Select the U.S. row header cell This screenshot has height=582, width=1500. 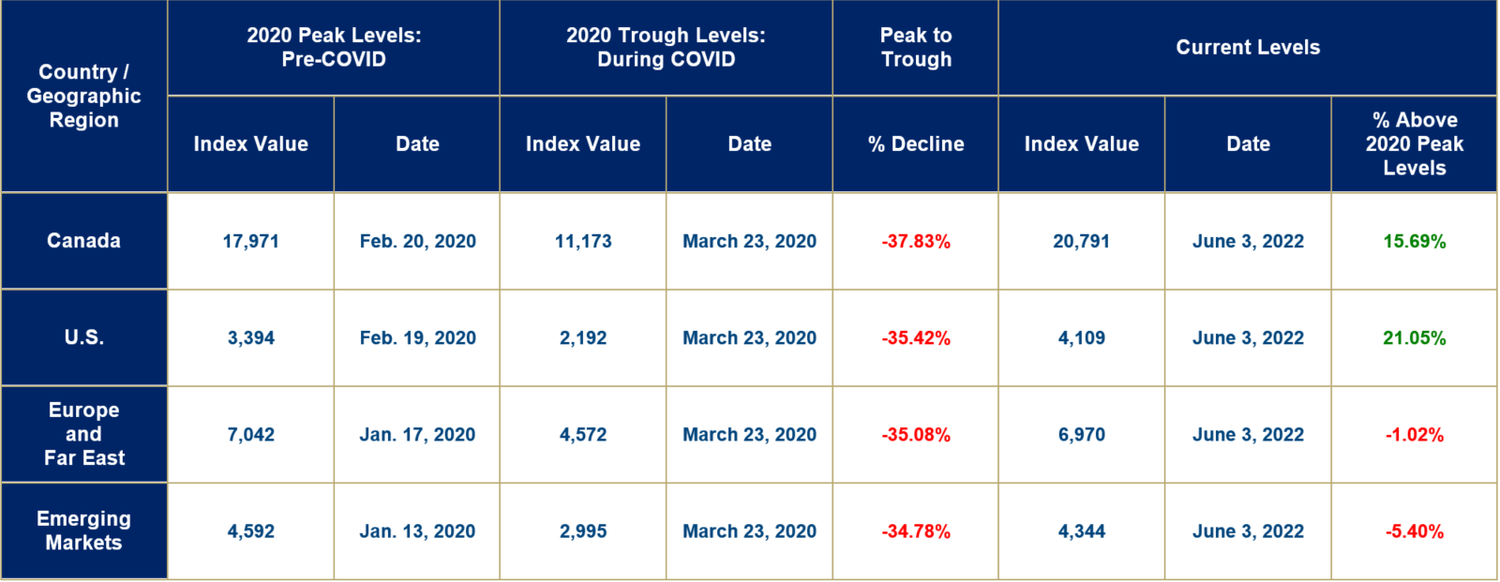(83, 337)
